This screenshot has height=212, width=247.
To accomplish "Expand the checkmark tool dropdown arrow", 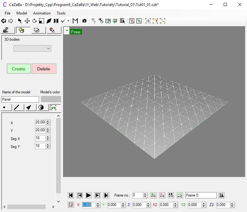I will (68, 21).
